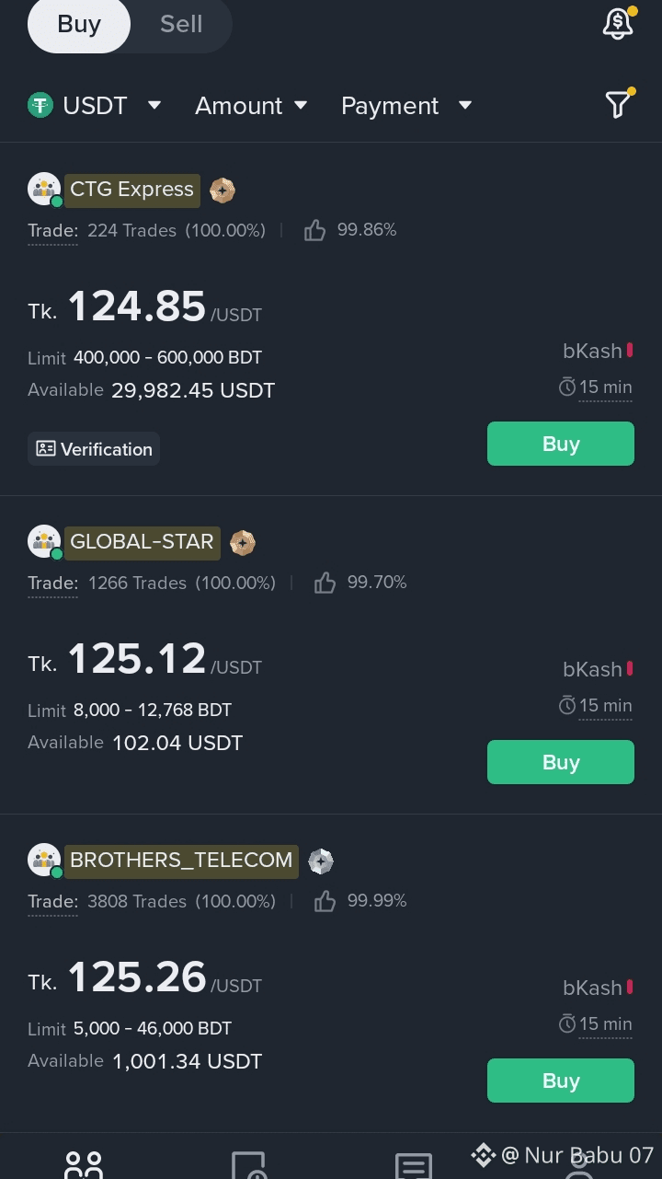
Task: Open the P2P people icon in bottom bar
Action: point(84,1164)
